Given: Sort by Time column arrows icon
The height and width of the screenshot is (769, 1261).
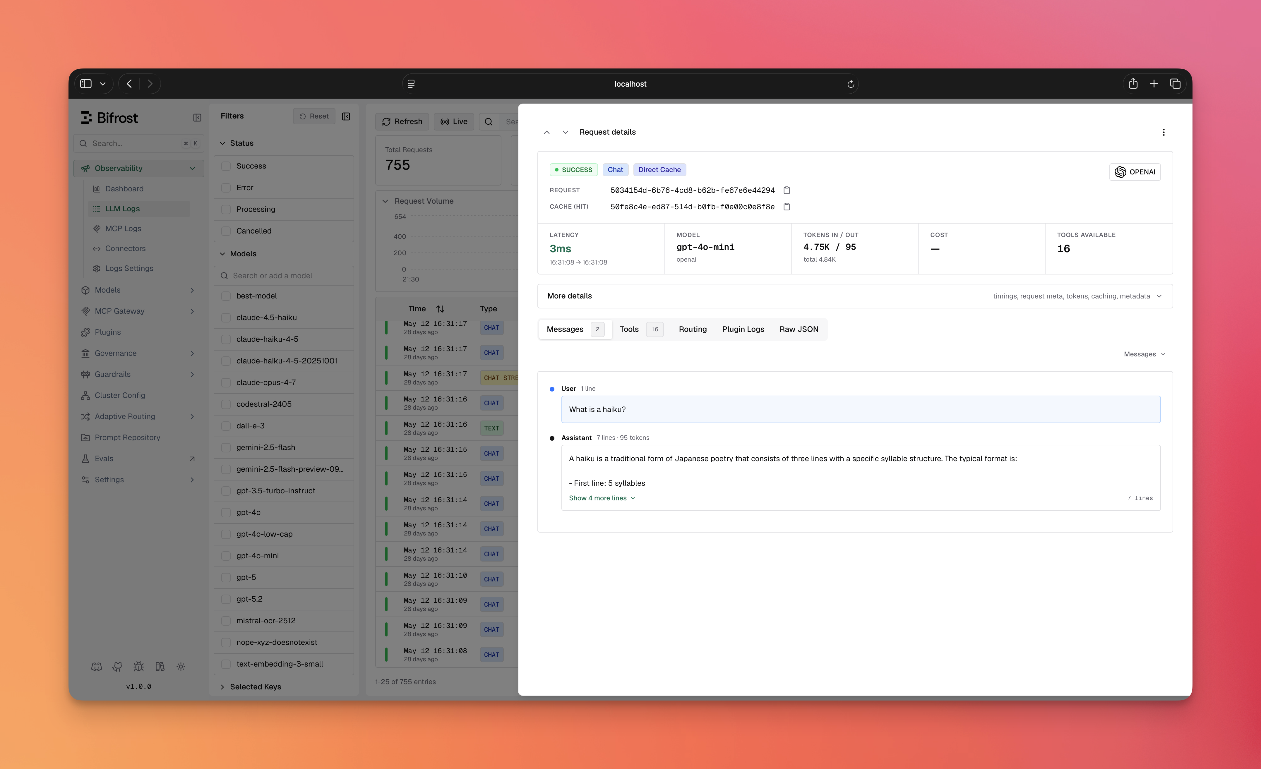Looking at the screenshot, I should click(x=440, y=308).
